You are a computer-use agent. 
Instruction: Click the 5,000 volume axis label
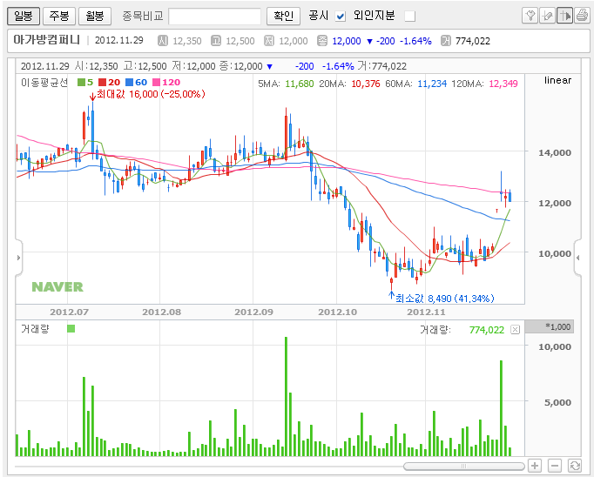557,402
